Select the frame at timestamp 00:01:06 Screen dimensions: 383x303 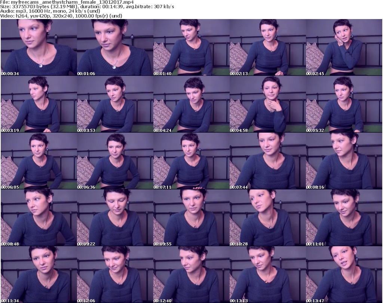click(x=115, y=47)
